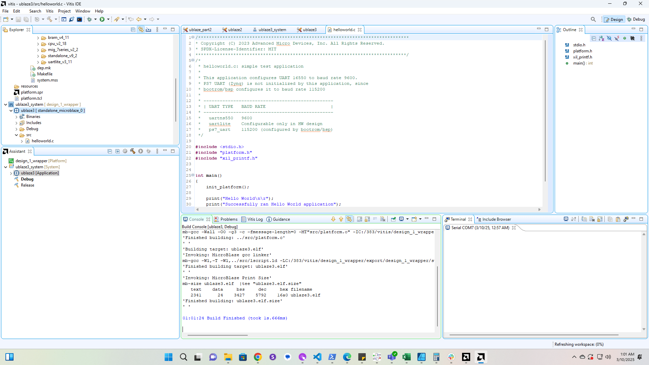Image resolution: width=649 pixels, height=365 pixels.
Task: Switch to the Debug perspective
Action: click(636, 19)
